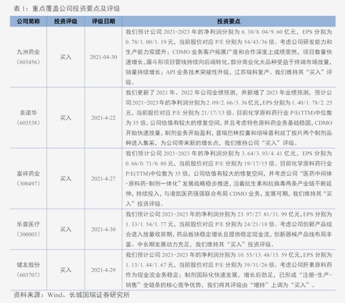Click stock code (603456)
The width and height of the screenshot is (345, 303).
point(28,62)
